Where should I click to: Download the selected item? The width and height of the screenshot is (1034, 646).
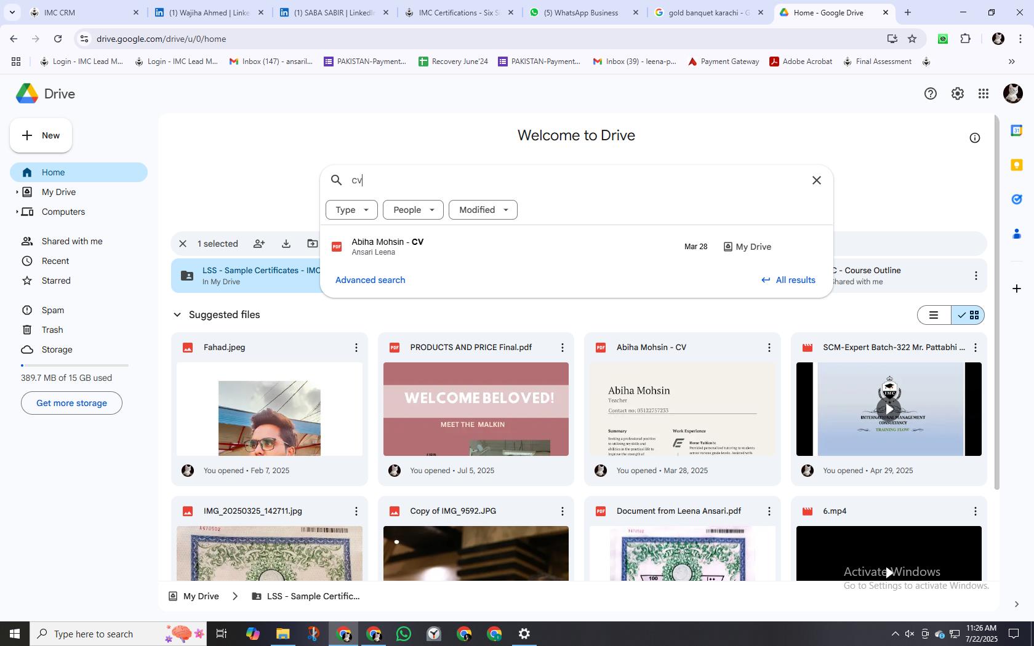[286, 244]
